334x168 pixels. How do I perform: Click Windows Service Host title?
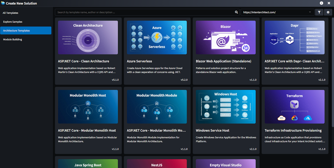[212, 130]
